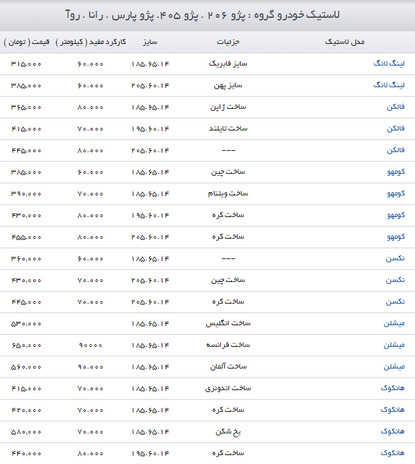Open the میشلن link for ساخت انگلیس

click(x=394, y=323)
